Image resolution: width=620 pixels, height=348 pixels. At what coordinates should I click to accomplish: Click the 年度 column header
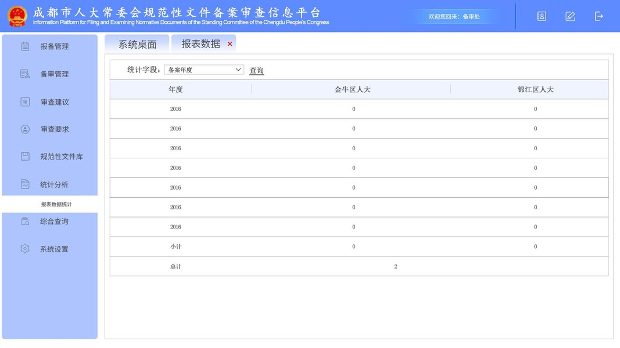[175, 89]
